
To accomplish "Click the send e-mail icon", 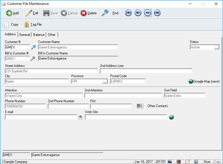I will point(80,117).
